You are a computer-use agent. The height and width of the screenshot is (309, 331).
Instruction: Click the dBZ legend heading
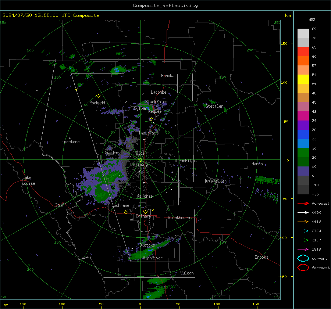point(312,19)
